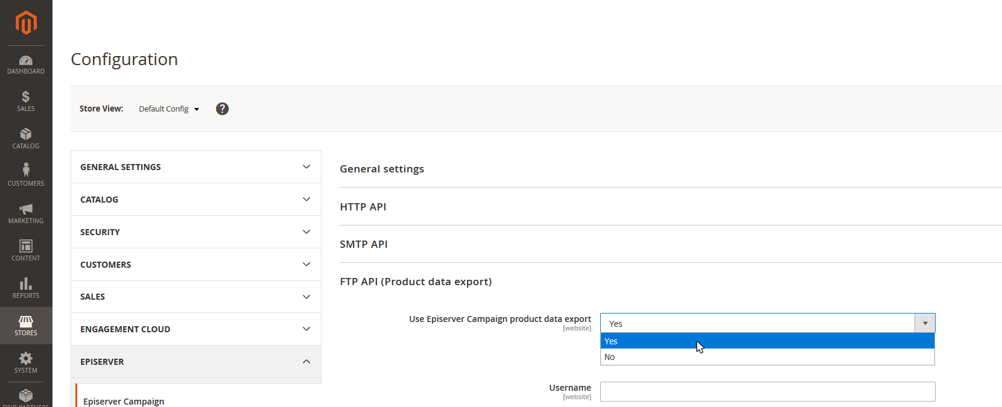Expand the Customers config section chevron
Viewport: 1002px width, 407px height.
[x=306, y=264]
